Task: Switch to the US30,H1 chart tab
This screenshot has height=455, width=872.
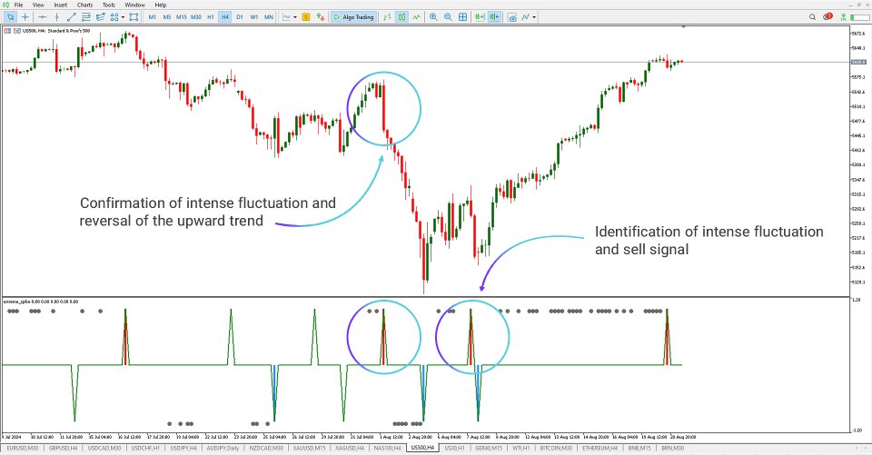Action: point(455,448)
